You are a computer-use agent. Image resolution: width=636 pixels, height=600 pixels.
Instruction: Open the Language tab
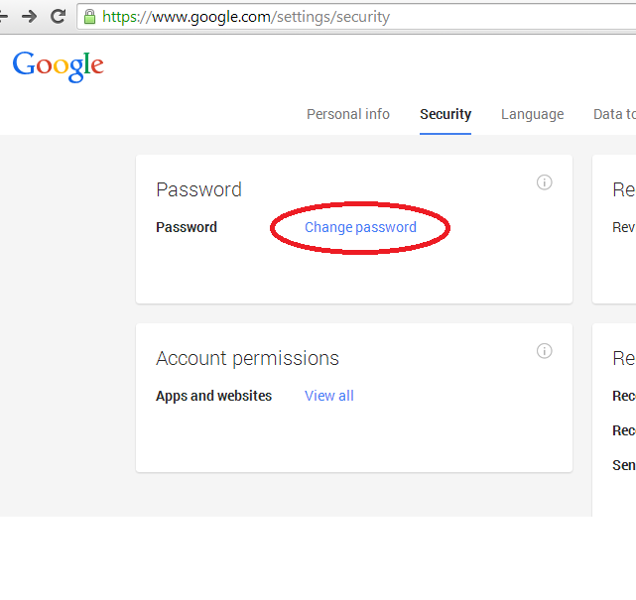coord(532,114)
